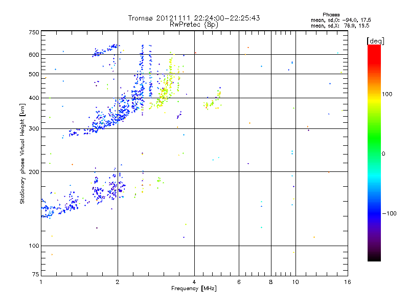Click the y-axis tick label '300'

coord(34,129)
